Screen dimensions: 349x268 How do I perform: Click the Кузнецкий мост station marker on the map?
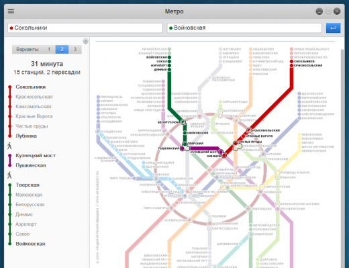tap(221, 152)
